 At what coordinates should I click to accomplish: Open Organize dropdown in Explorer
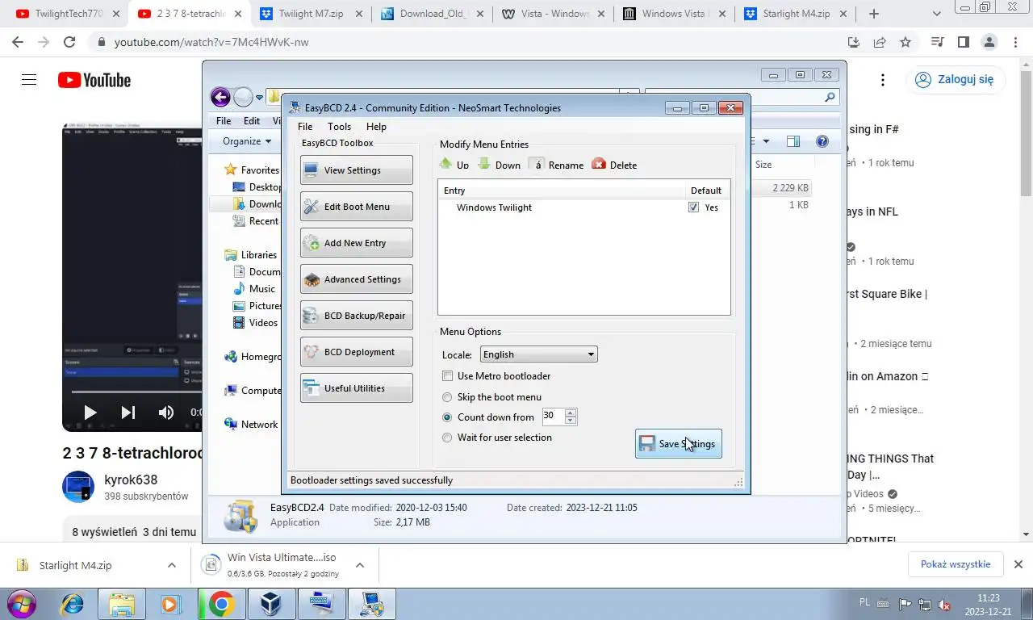pyautogui.click(x=247, y=141)
